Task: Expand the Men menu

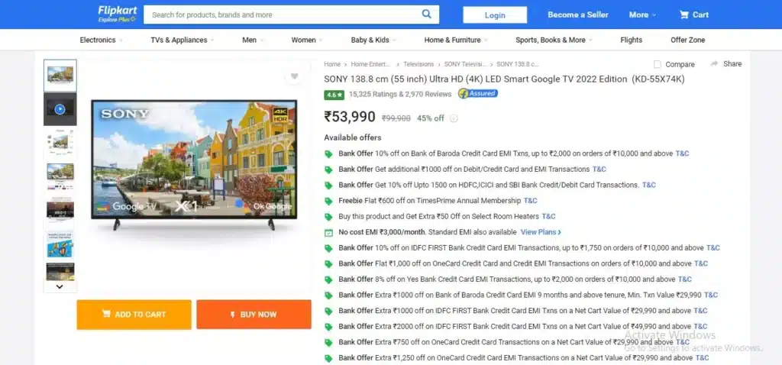Action: point(253,40)
